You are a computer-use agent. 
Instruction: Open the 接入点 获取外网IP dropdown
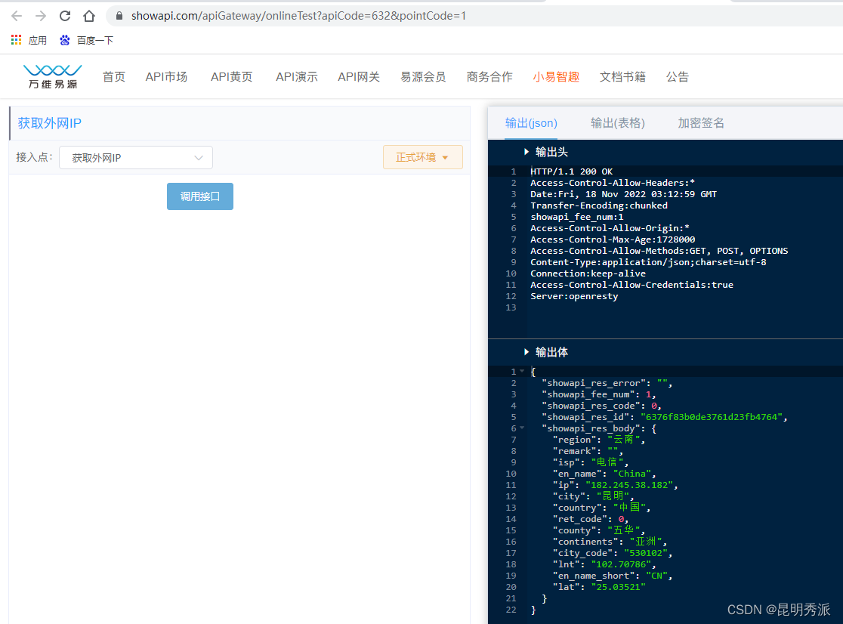(x=136, y=157)
